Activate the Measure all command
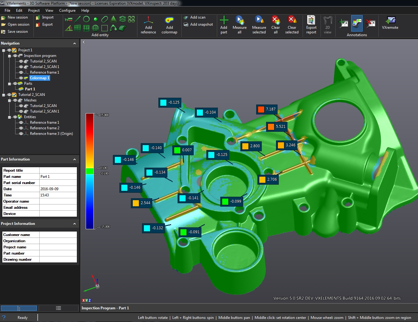This screenshot has height=322, width=418. (x=239, y=25)
